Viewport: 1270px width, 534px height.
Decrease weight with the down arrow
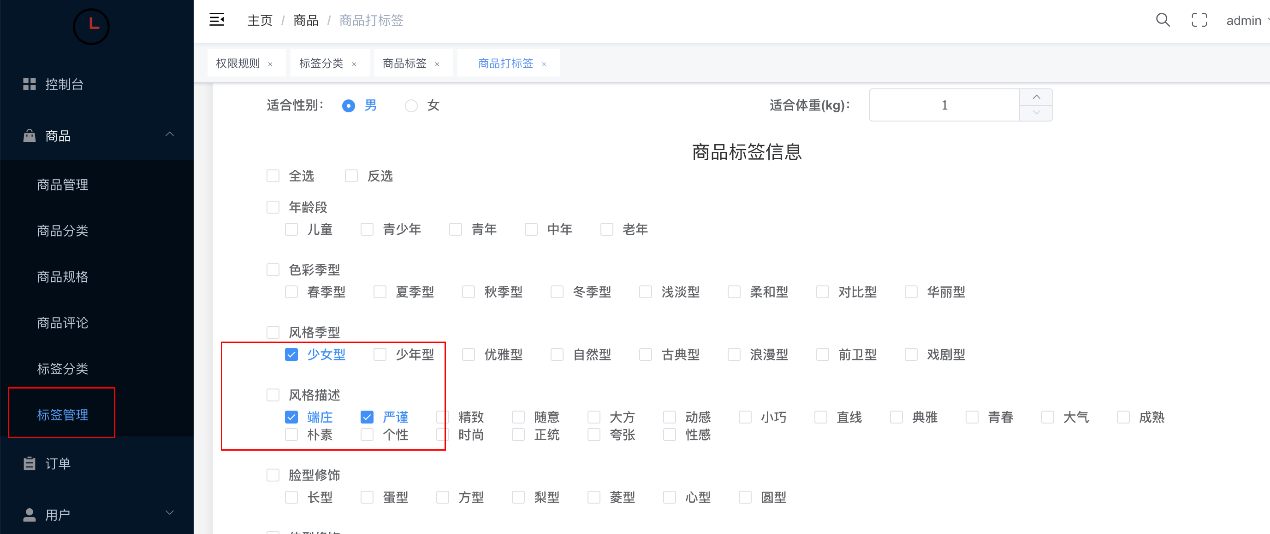point(1036,113)
